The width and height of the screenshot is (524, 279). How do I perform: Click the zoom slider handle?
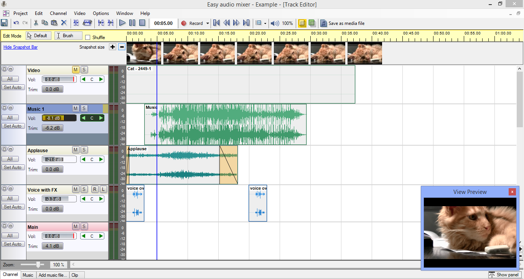(38, 264)
